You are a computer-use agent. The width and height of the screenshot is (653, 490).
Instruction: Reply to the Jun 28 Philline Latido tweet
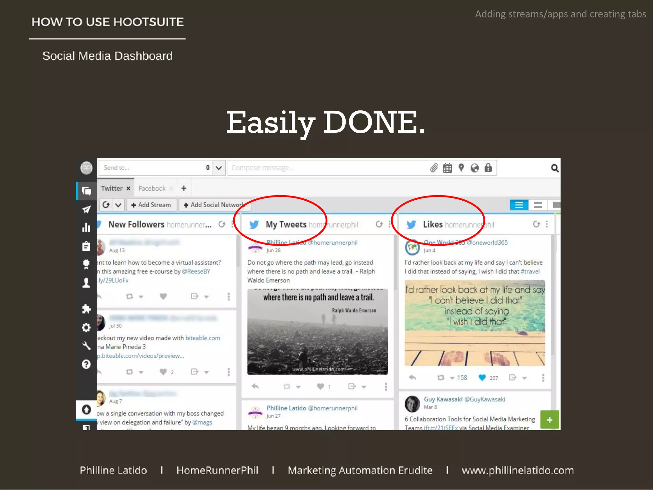point(255,386)
